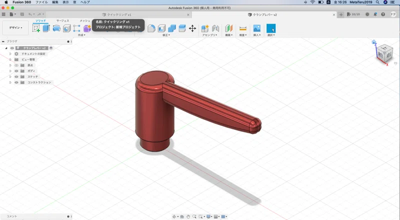The width and height of the screenshot is (400, 220).
Task: Open the File document icon menu
Action: (12, 14)
